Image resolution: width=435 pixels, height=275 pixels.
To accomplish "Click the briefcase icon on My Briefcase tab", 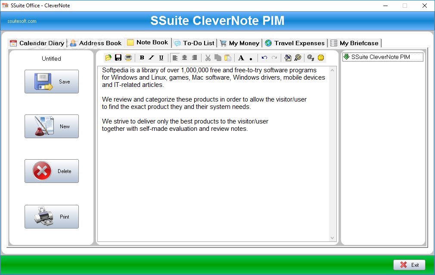I will click(334, 43).
